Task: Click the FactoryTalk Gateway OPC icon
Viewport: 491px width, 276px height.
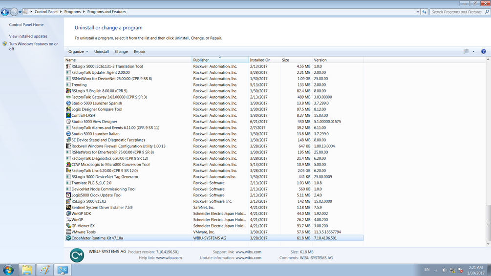Action: point(68,97)
